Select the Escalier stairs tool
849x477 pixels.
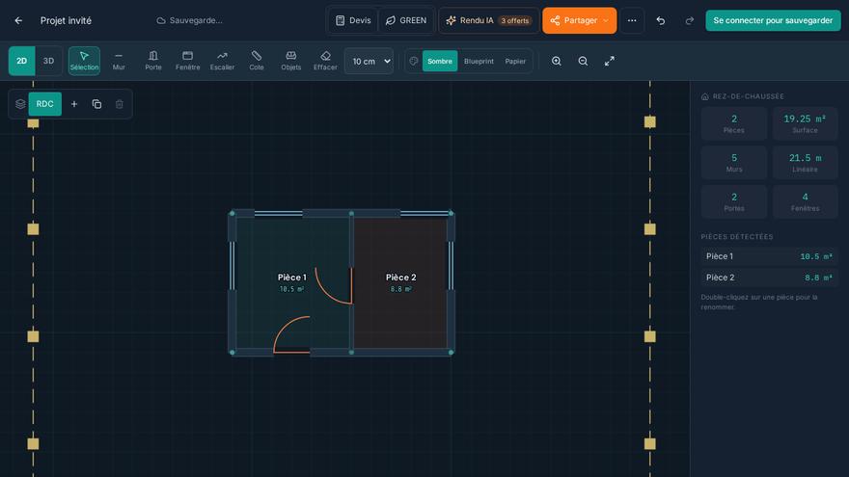(x=222, y=61)
